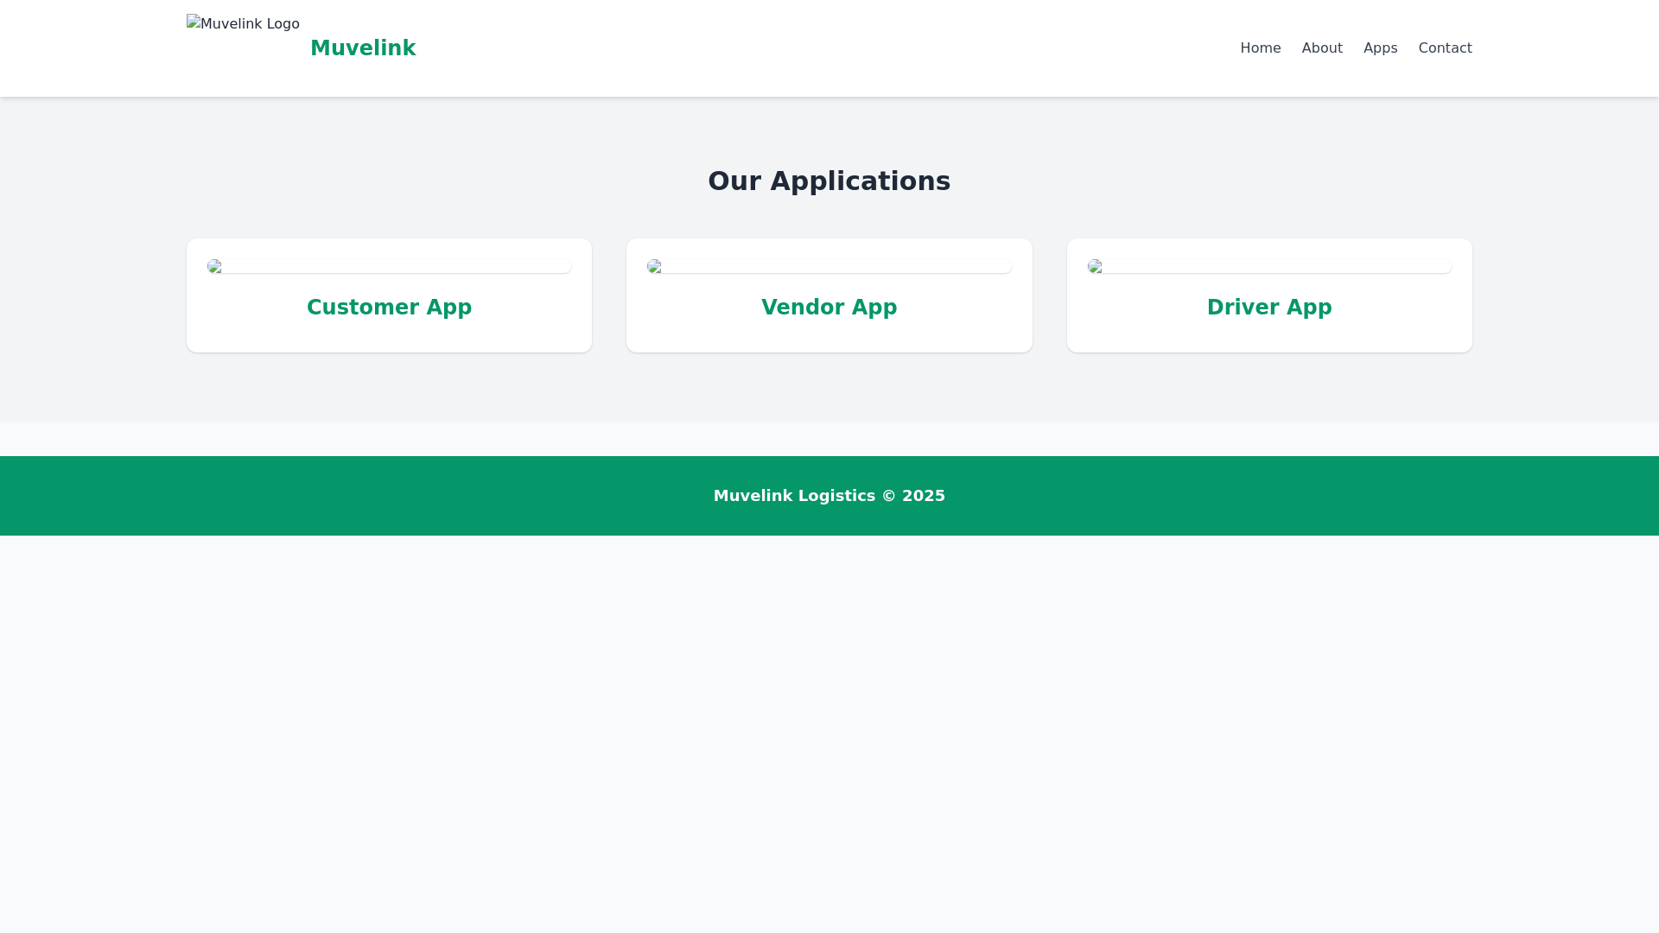Screen dimensions: 1659x933
Task: Open the Contact navigation item
Action: (x=1445, y=48)
